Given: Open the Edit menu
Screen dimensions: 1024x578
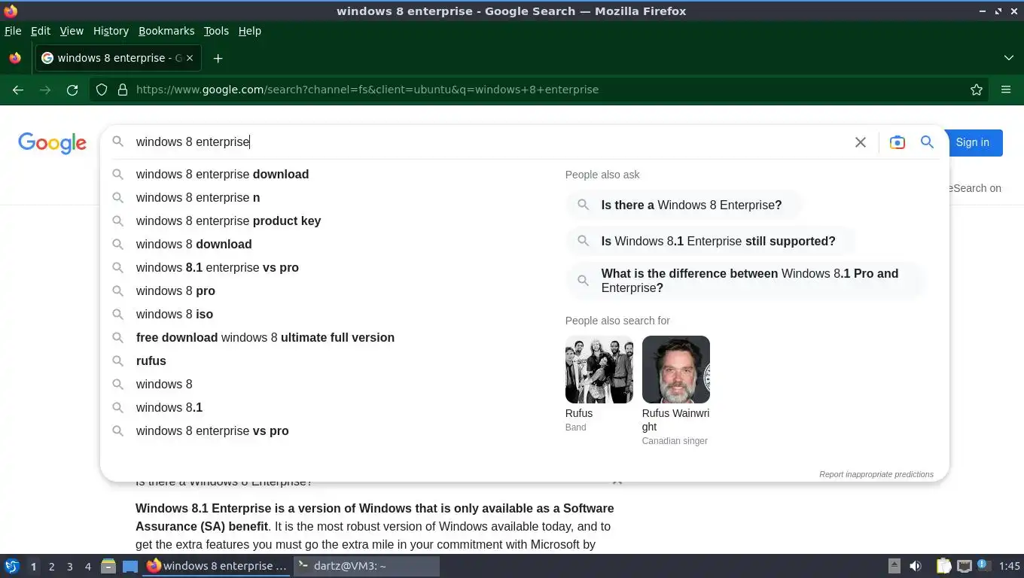Looking at the screenshot, I should 41,31.
